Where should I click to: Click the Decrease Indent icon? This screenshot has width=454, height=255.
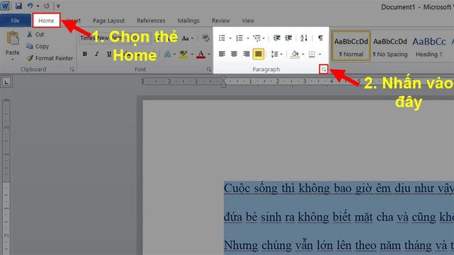click(276, 38)
